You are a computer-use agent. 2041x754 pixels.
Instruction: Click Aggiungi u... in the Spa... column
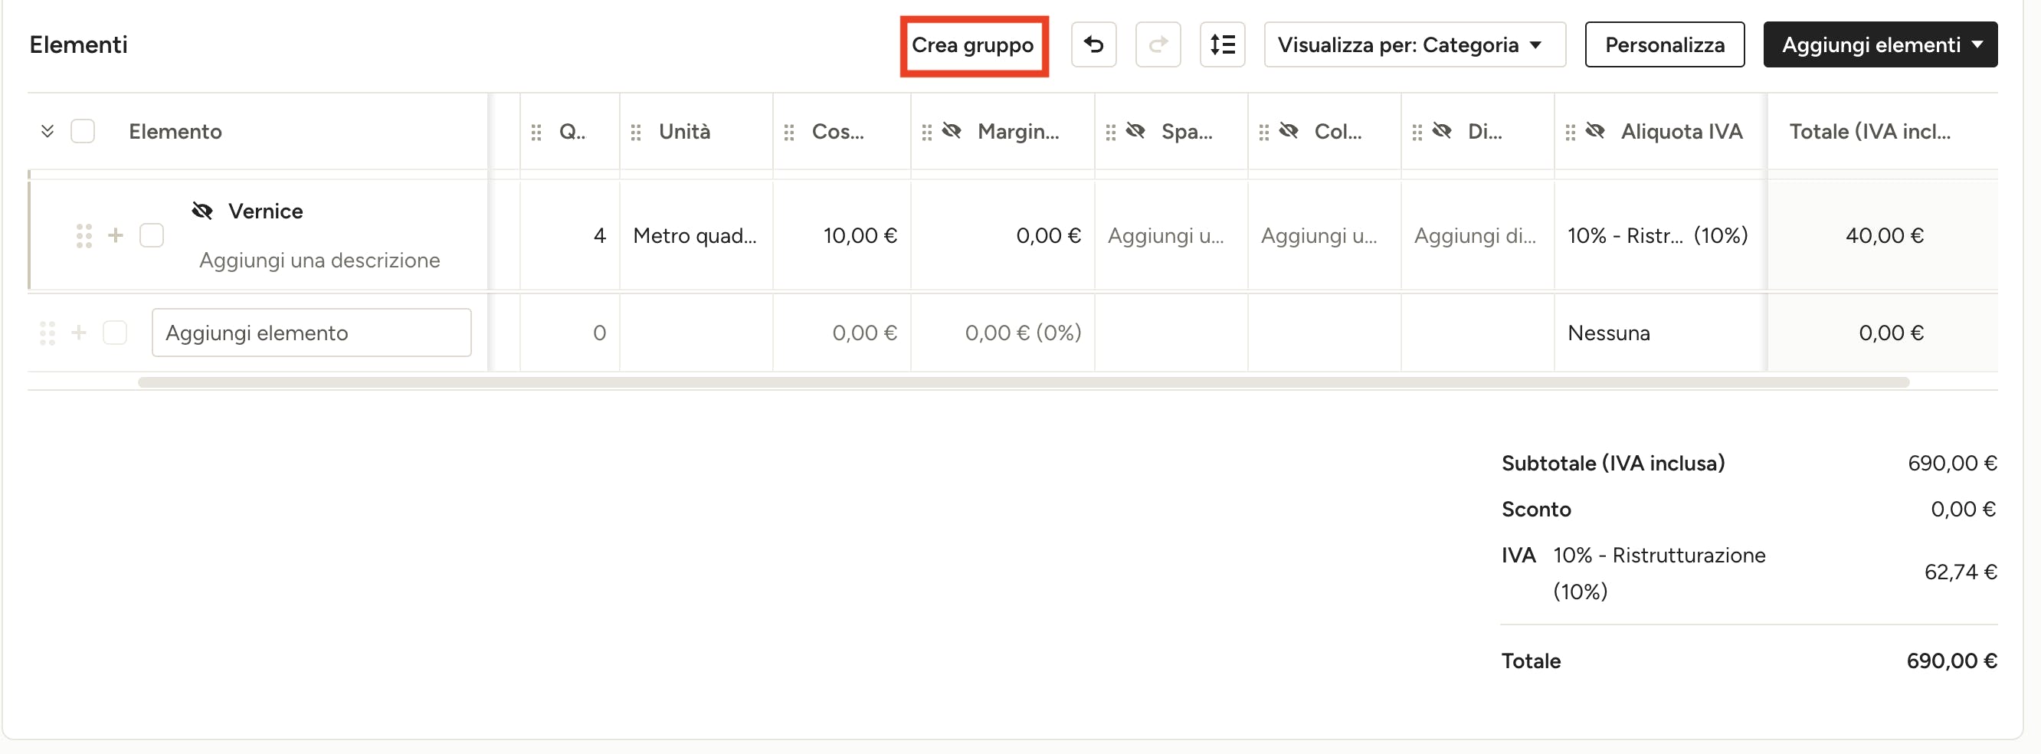[x=1171, y=235]
